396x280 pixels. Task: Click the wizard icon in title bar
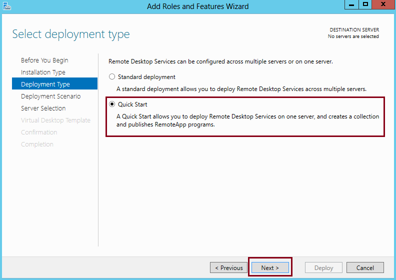tap(7, 6)
